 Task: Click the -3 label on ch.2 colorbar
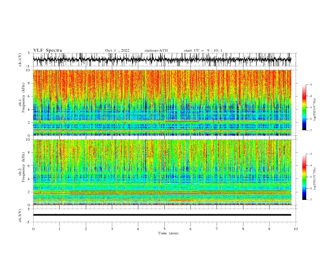[x=310, y=154]
